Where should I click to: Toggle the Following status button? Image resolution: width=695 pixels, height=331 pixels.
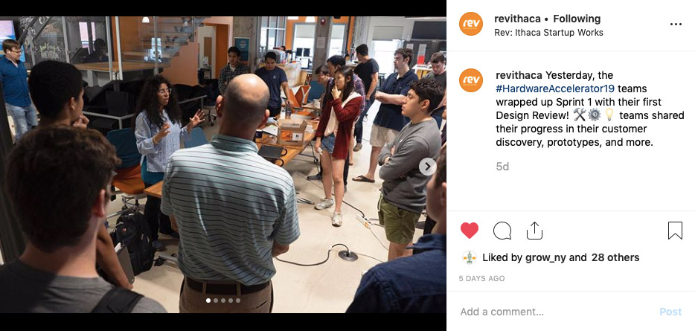coord(577,19)
